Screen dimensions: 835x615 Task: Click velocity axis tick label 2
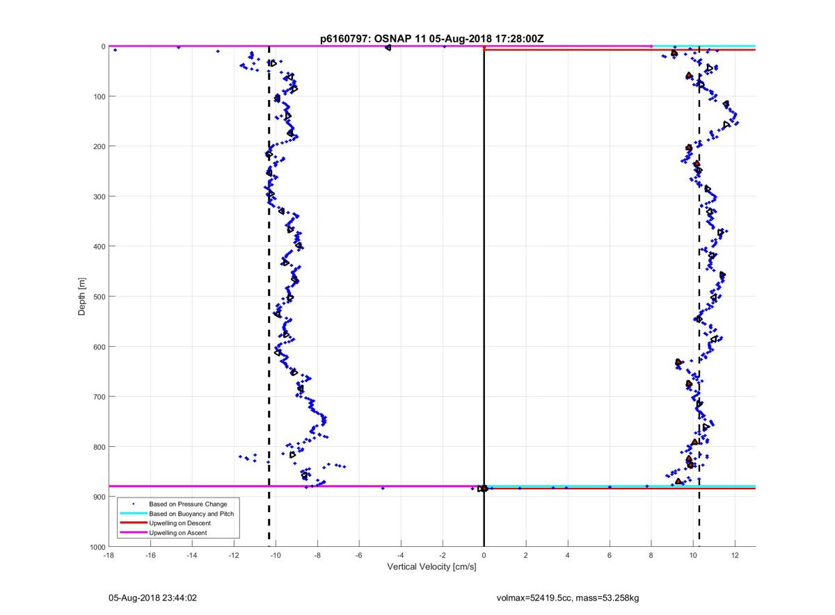[526, 555]
